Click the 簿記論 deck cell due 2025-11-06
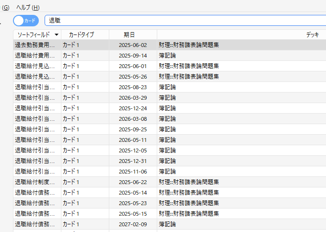 167,172
